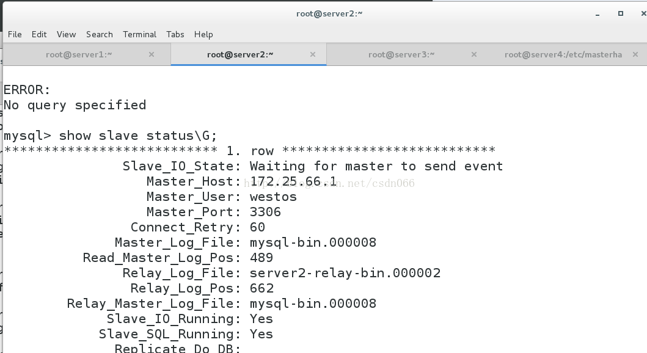The width and height of the screenshot is (647, 353).
Task: Switch to the root@server4:/etc/masterha tab
Action: (563, 54)
